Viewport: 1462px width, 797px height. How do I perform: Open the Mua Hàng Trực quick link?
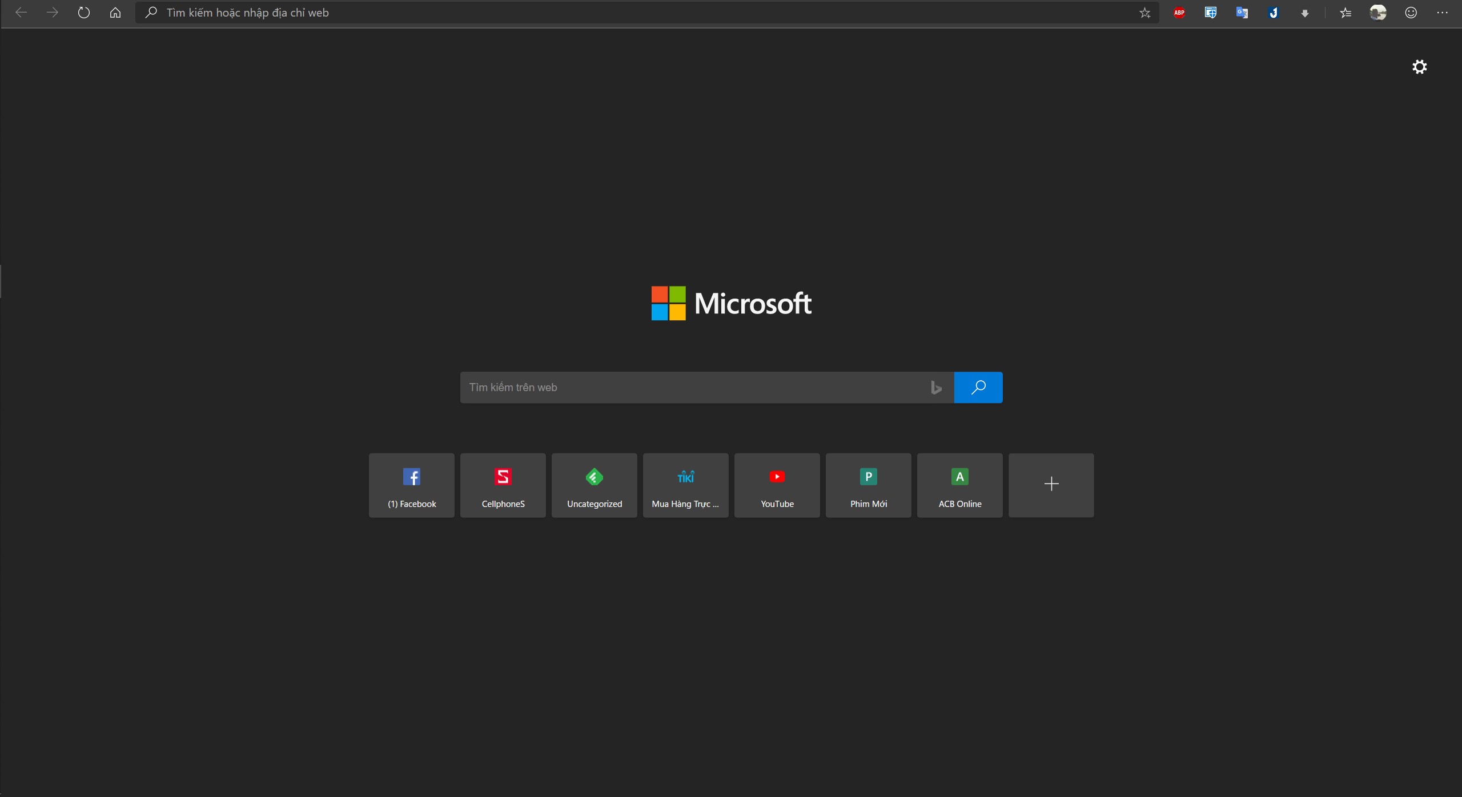(686, 486)
